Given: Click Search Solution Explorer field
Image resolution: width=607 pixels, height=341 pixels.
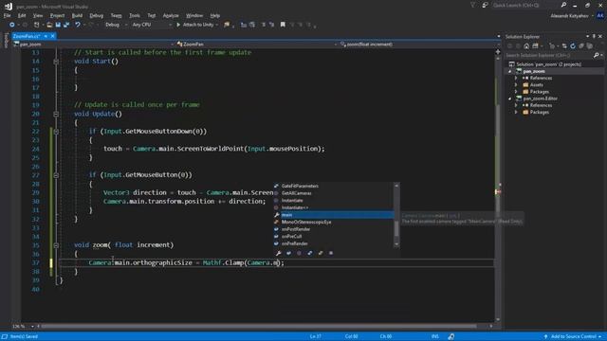Looking at the screenshot, I should pyautogui.click(x=549, y=56).
